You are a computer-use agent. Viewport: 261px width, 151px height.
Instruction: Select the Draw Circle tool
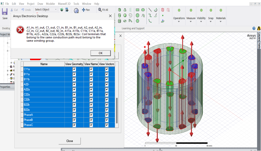143,10
